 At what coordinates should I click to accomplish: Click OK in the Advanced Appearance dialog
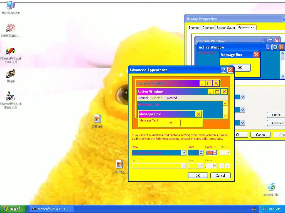pos(198,176)
